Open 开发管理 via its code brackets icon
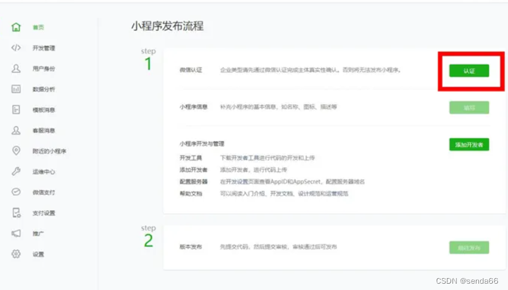 pos(16,48)
